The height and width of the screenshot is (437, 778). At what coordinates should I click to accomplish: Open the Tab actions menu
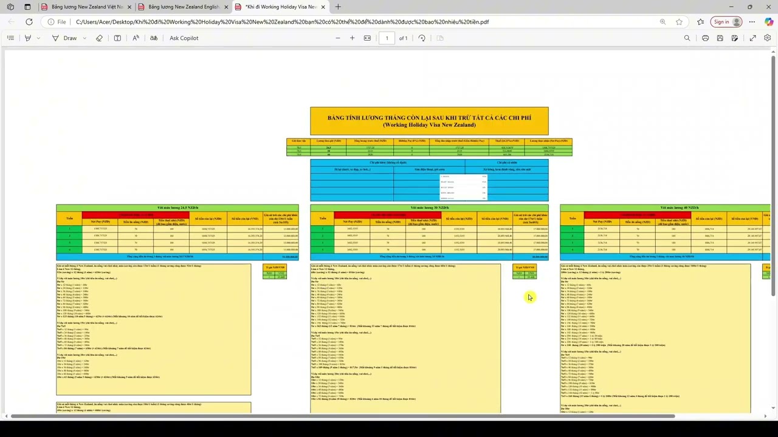point(27,7)
